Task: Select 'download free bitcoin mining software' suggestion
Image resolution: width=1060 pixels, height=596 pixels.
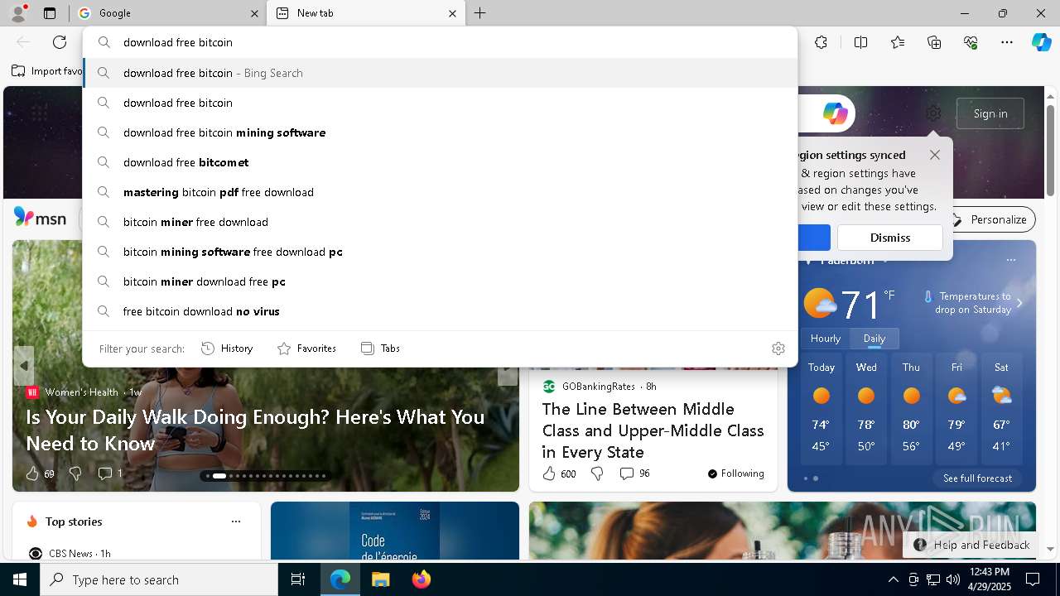Action: pos(440,132)
